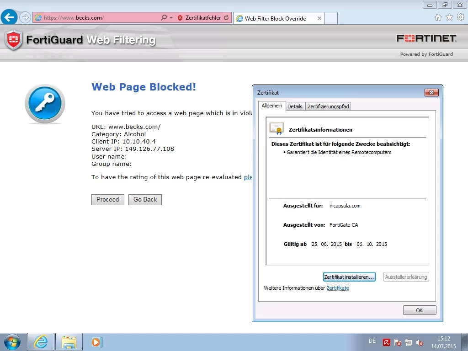Screen dimensions: 468x351
Task: Click Zertifikat installieren button
Action: point(349,277)
